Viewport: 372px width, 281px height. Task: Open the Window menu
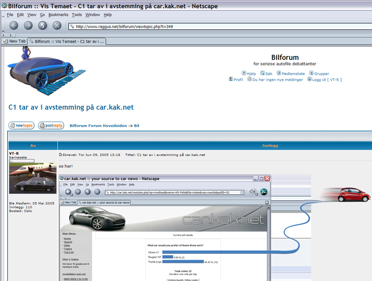(x=93, y=15)
